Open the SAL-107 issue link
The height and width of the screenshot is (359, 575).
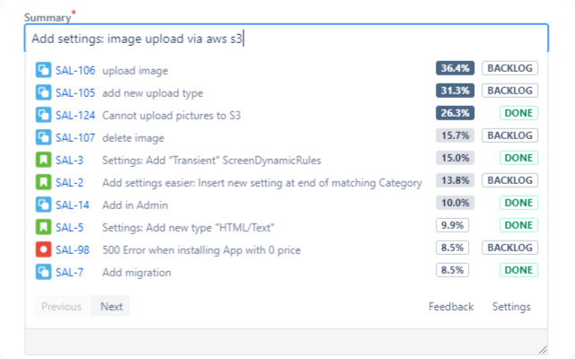pos(75,136)
